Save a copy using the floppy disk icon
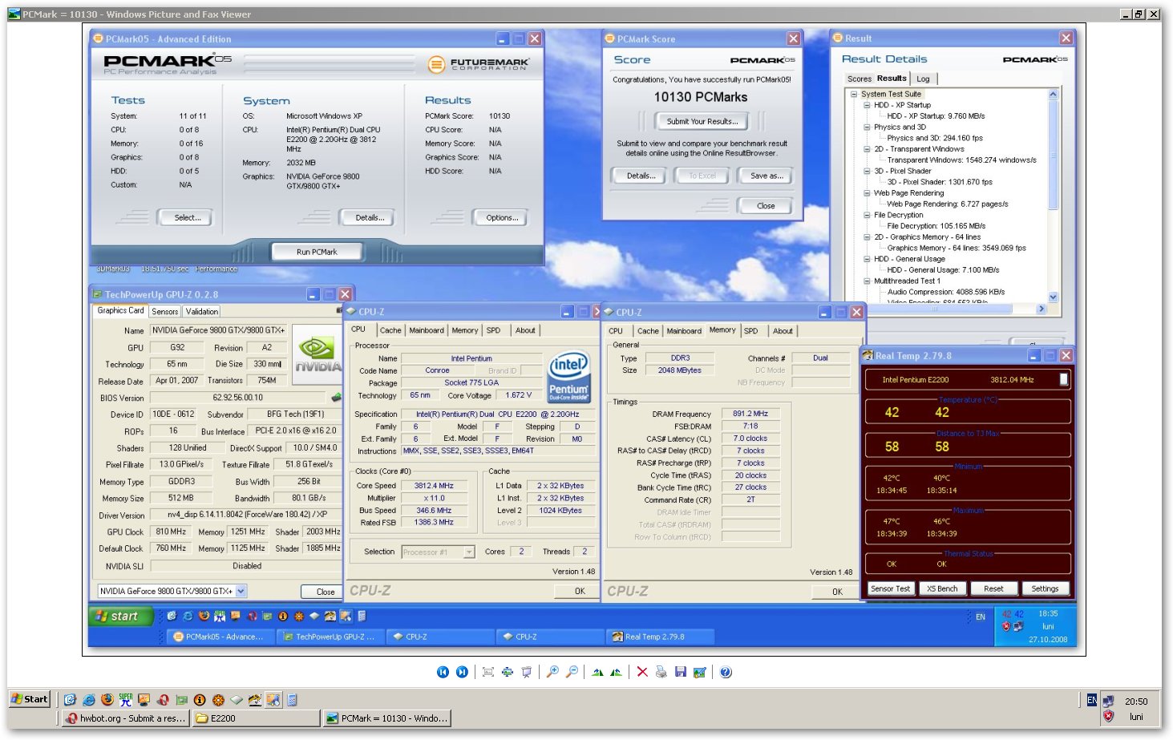Screen dimensions: 1173x740 (681, 672)
